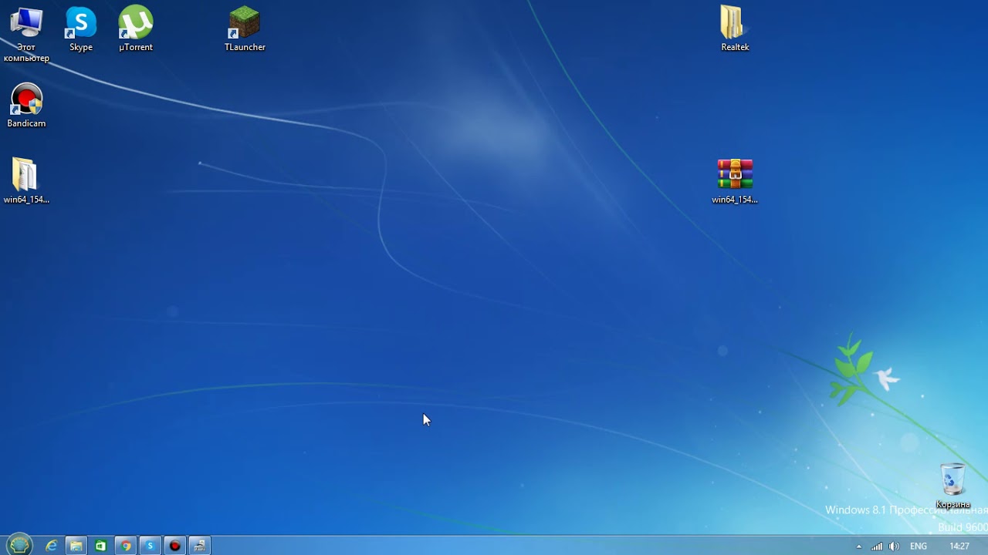Image resolution: width=988 pixels, height=555 pixels.
Task: Launch Internet Explorer from taskbar
Action: (x=51, y=546)
